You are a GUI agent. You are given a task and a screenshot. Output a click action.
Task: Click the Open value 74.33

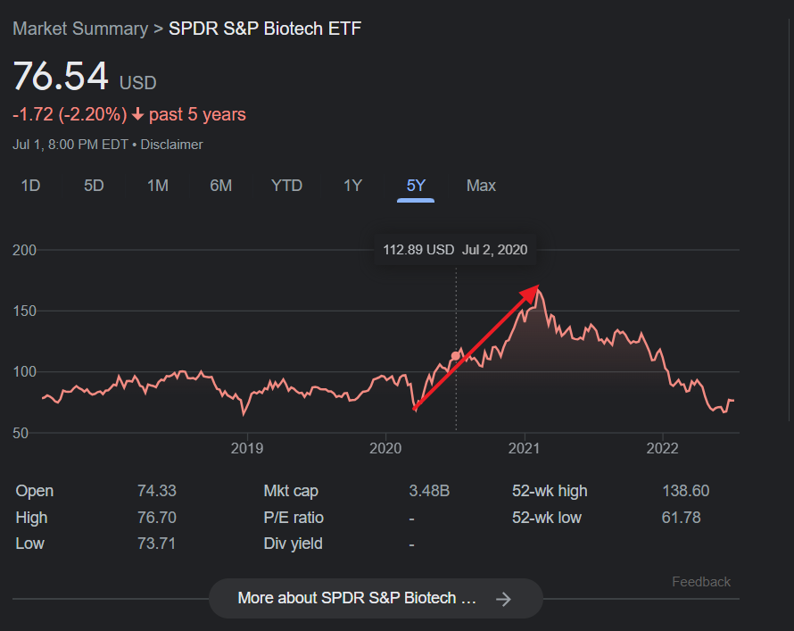coord(157,491)
